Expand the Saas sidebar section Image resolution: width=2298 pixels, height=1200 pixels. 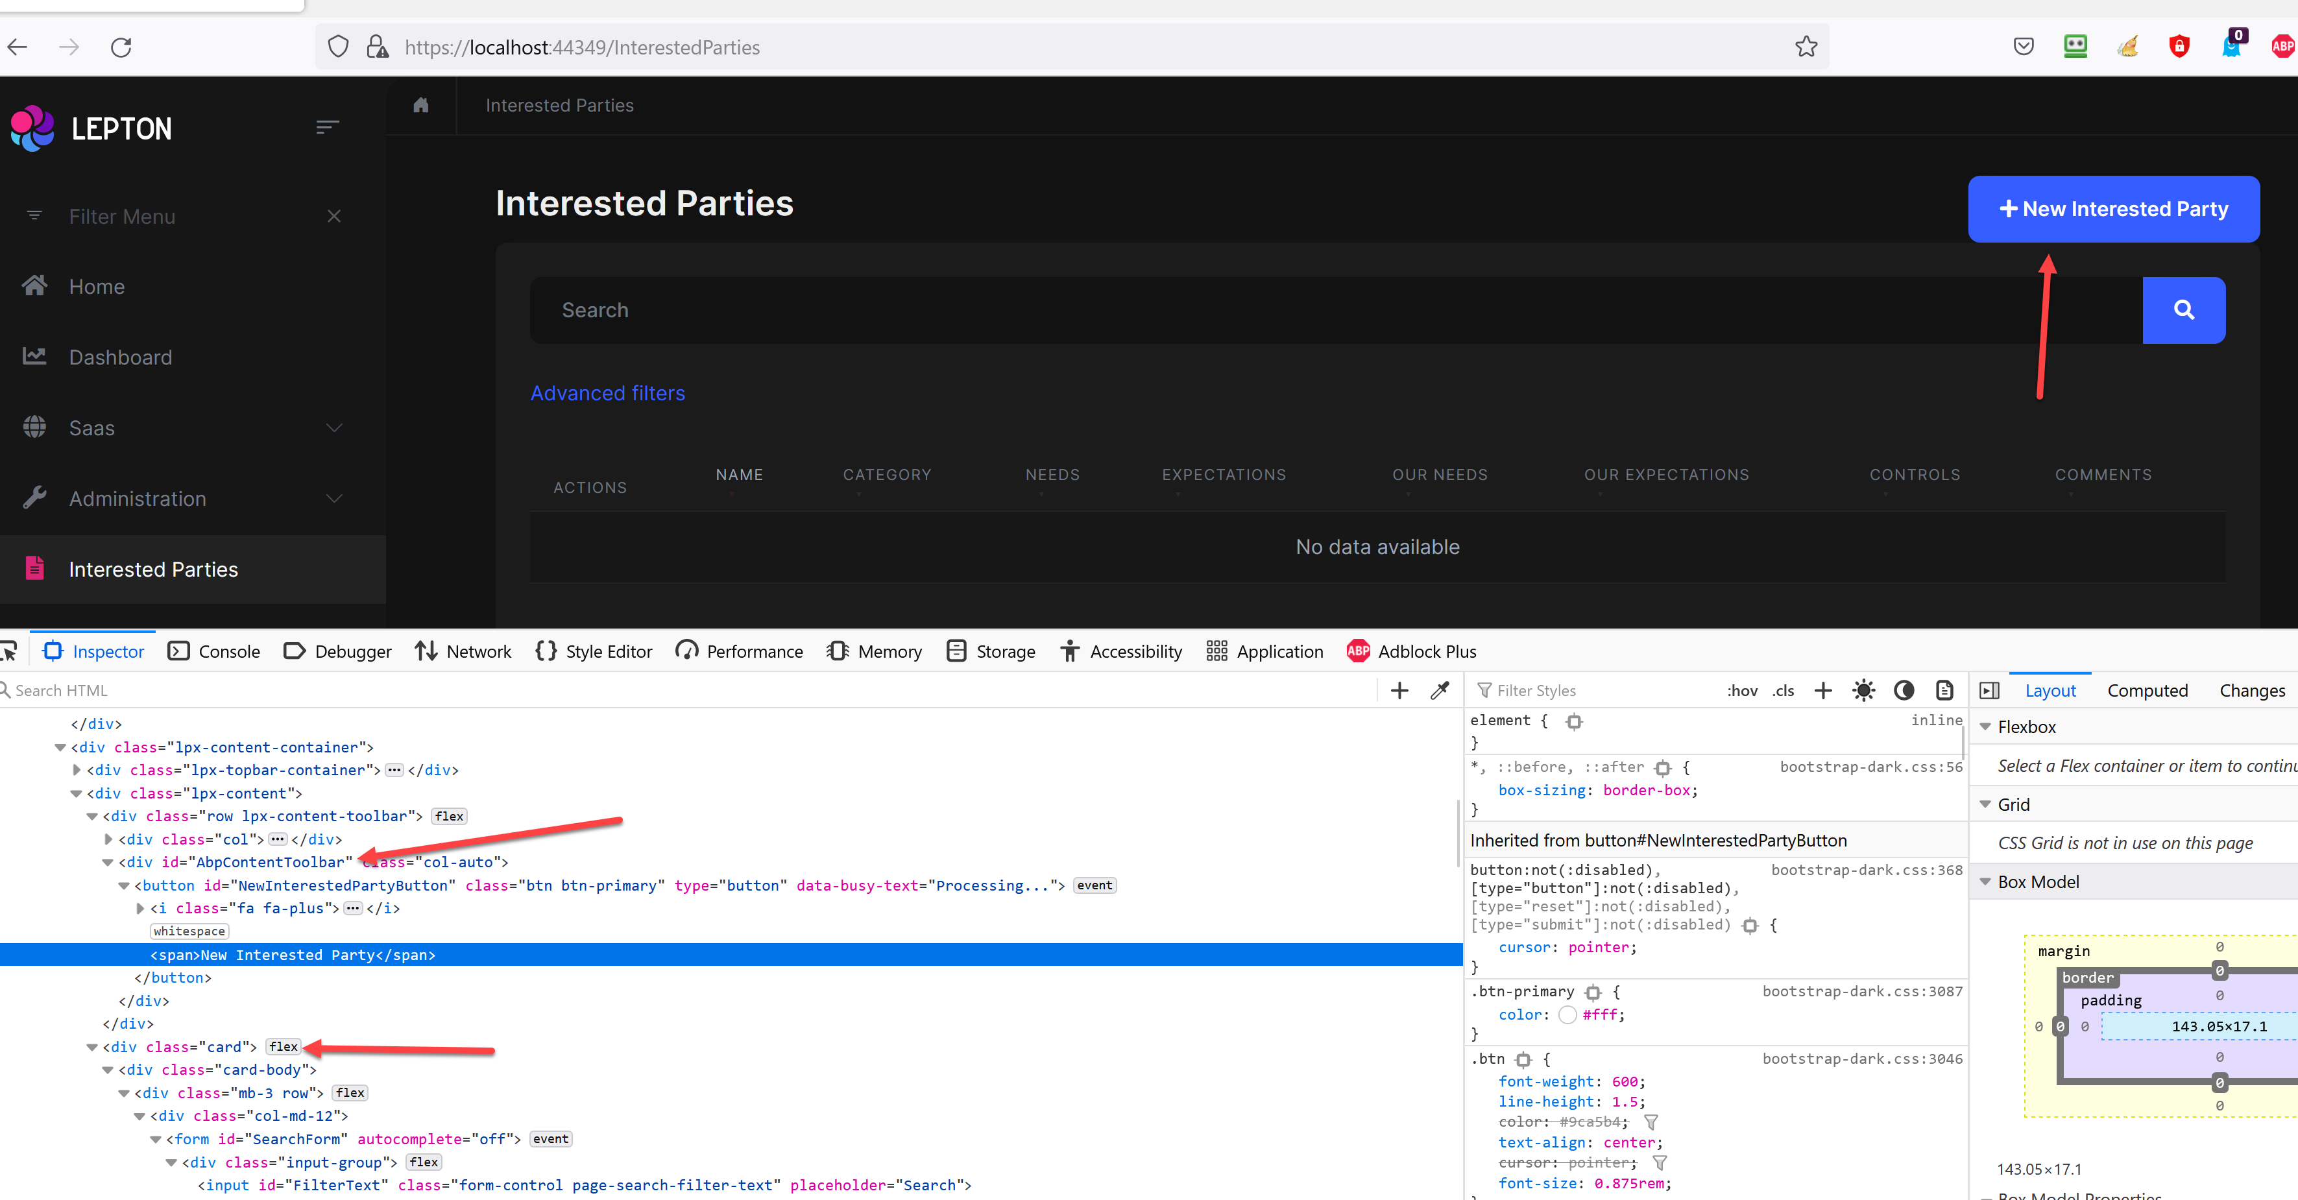tap(335, 427)
